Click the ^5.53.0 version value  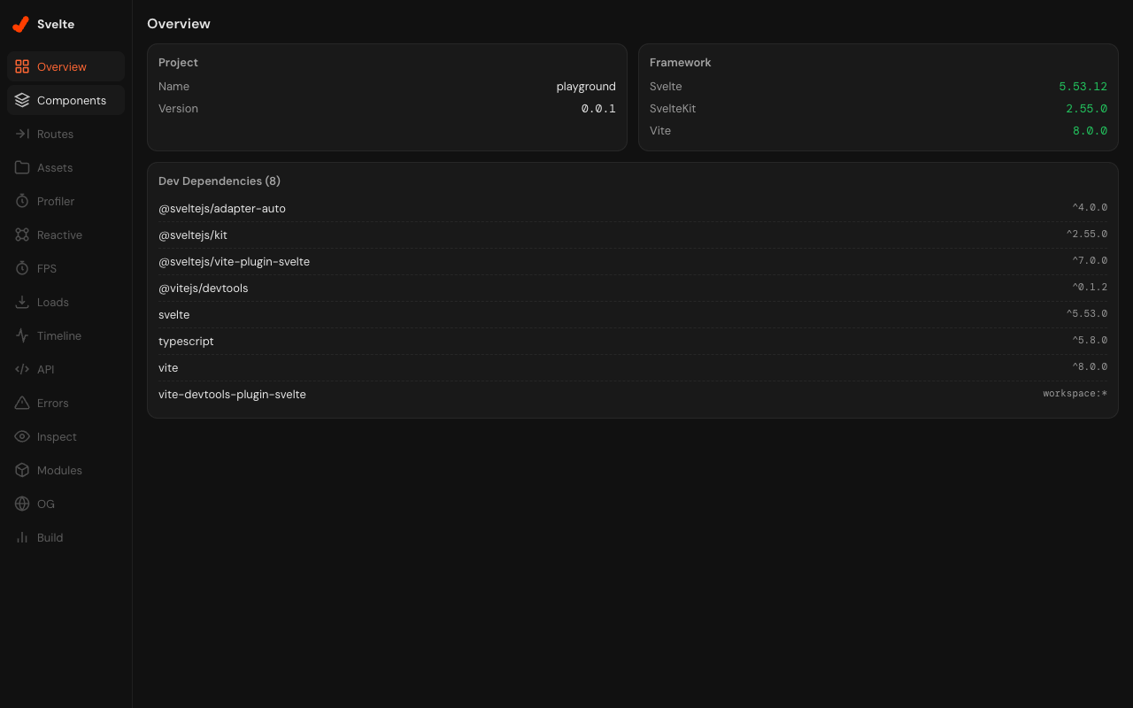(1087, 314)
